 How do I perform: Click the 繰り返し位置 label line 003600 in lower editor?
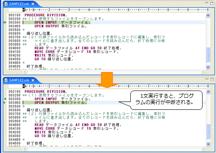40,110
